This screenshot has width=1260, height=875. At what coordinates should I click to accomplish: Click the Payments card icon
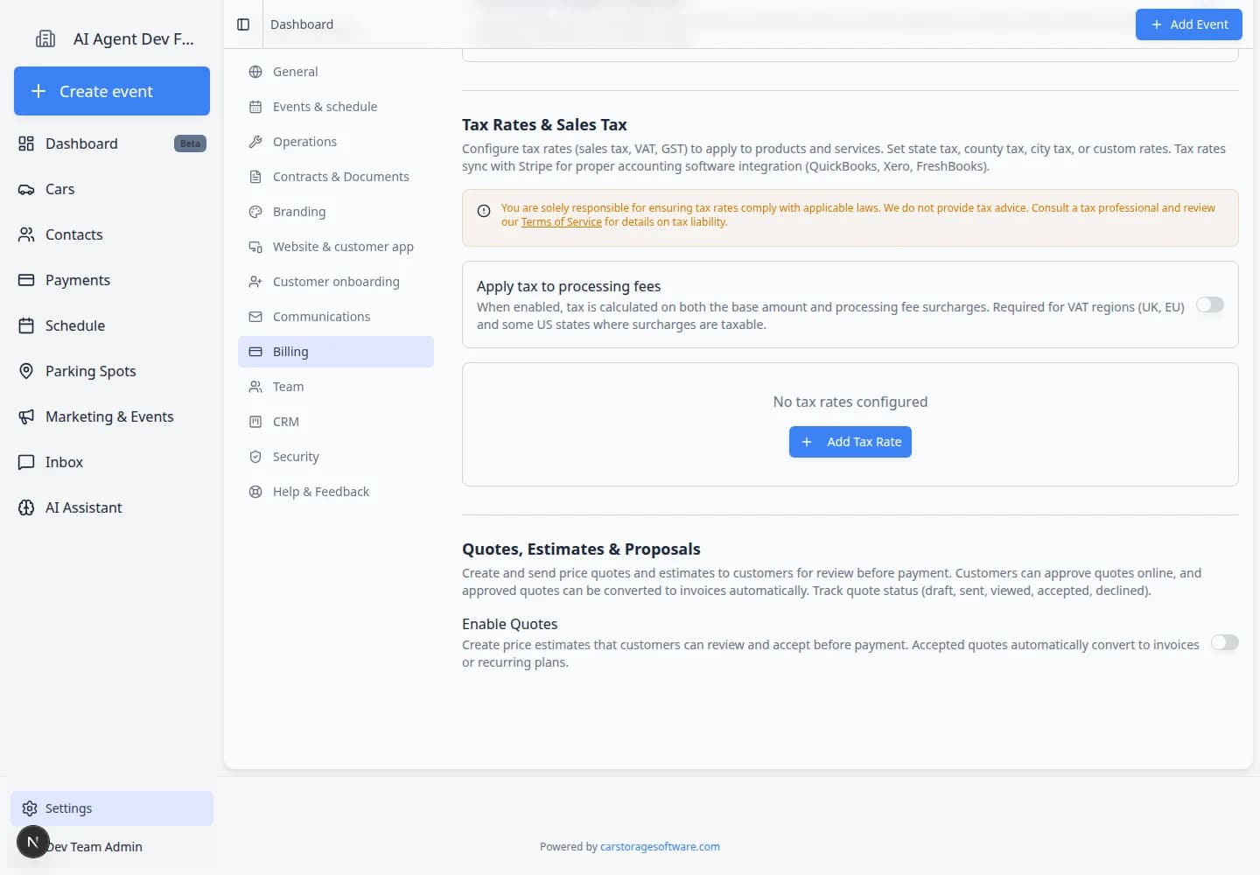pos(26,280)
